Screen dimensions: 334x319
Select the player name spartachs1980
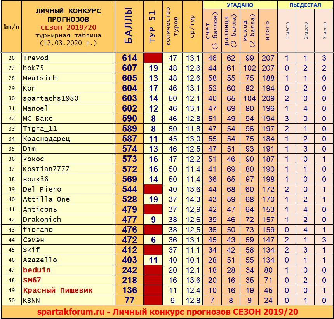click(50, 98)
